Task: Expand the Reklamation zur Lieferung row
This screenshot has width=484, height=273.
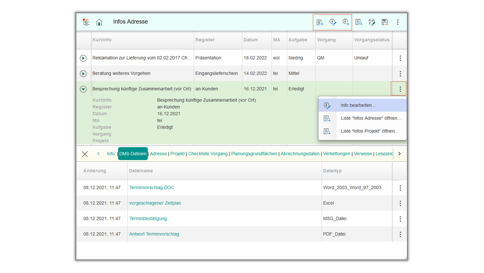Action: point(83,58)
